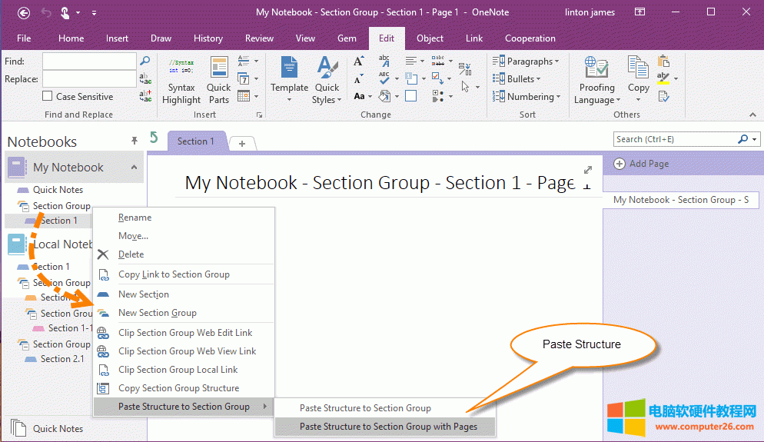Select Section 2.1 in the notebook tree
Screen dimensions: 764x442
(62, 359)
